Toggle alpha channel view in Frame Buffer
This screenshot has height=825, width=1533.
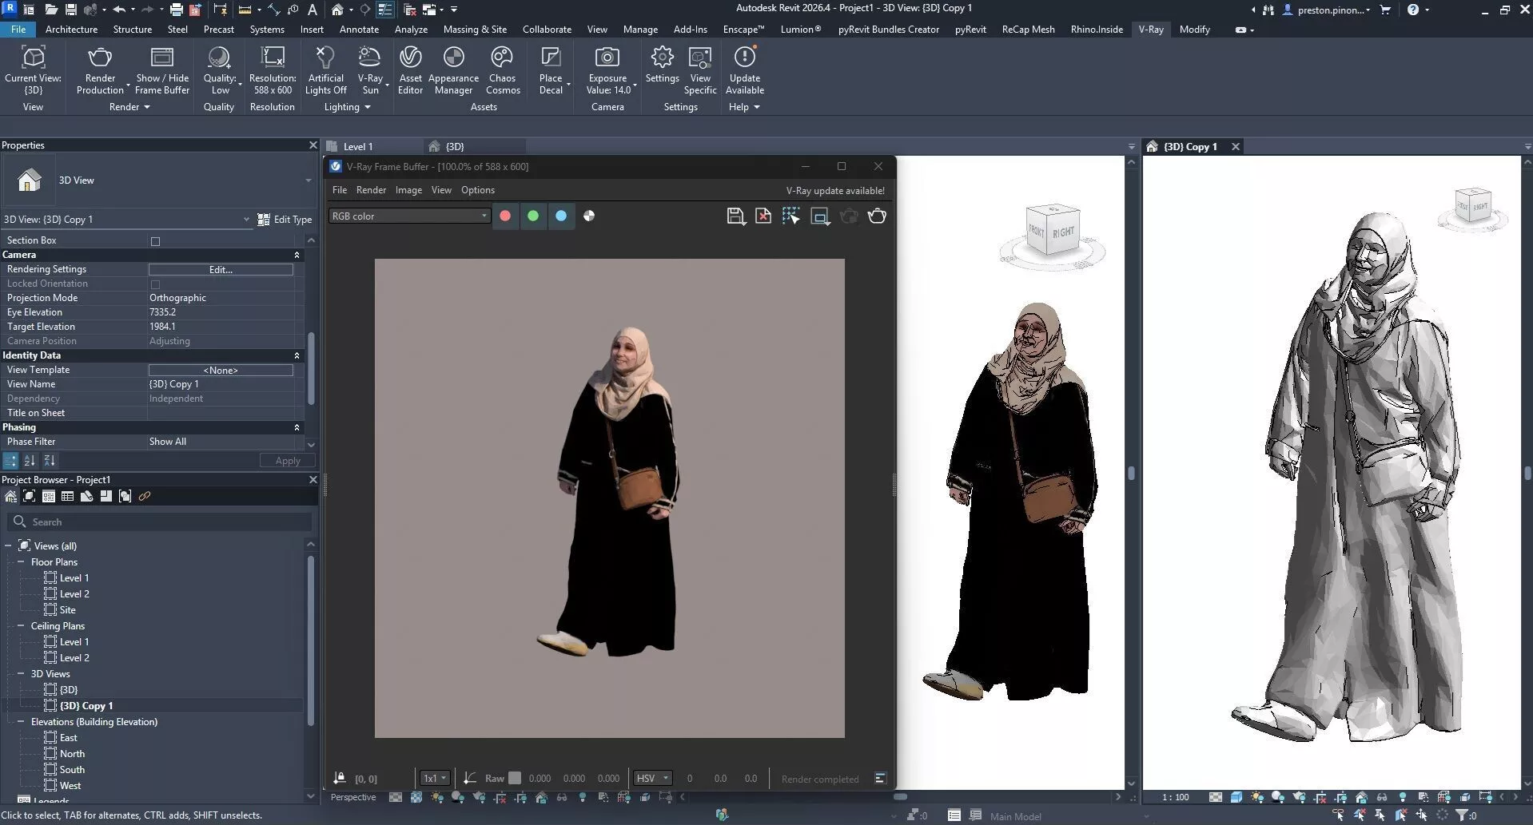point(589,216)
